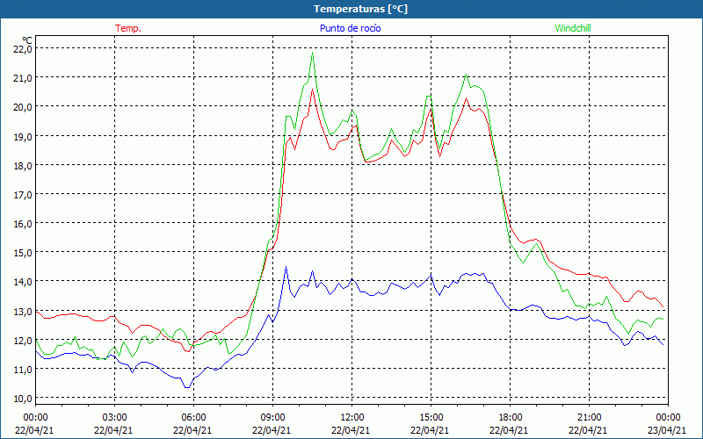Click the °C unit label on axis
This screenshot has height=439, width=703.
pos(27,40)
